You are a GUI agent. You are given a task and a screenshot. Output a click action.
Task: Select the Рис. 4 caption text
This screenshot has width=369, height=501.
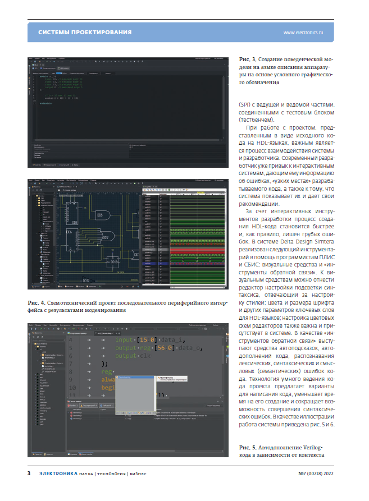pyautogui.click(x=127, y=306)
